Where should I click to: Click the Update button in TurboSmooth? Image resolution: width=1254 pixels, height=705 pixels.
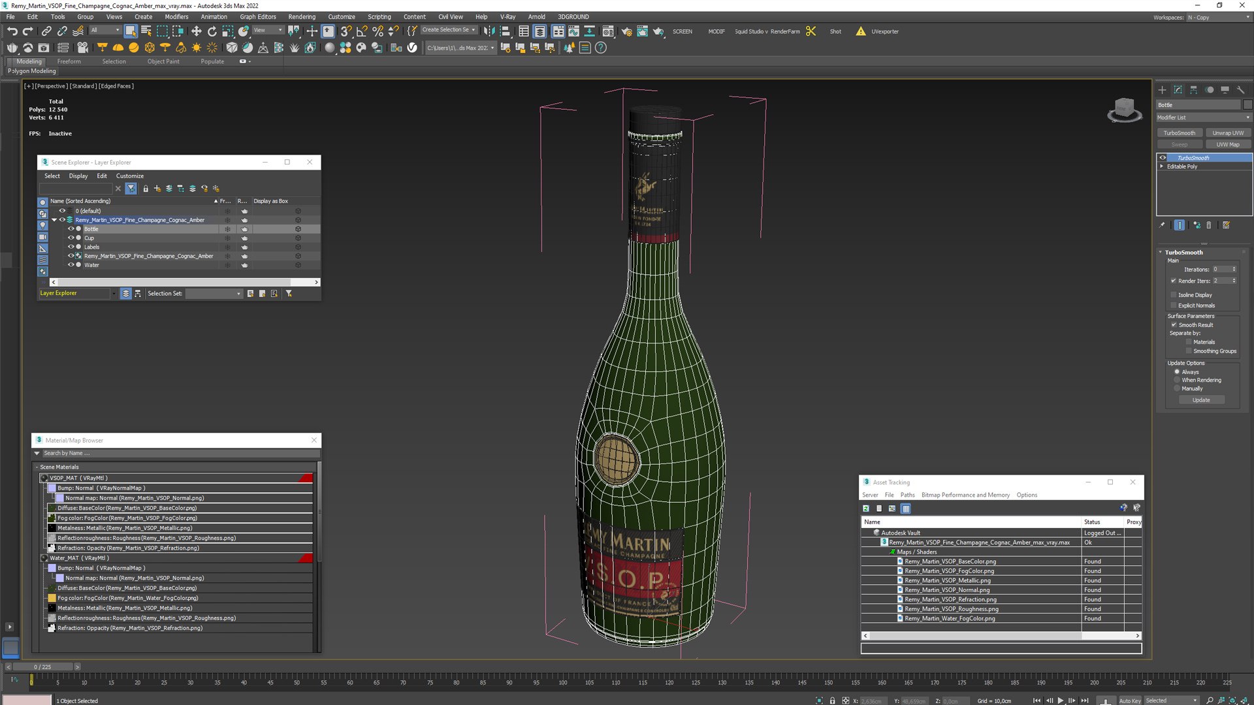coord(1201,400)
